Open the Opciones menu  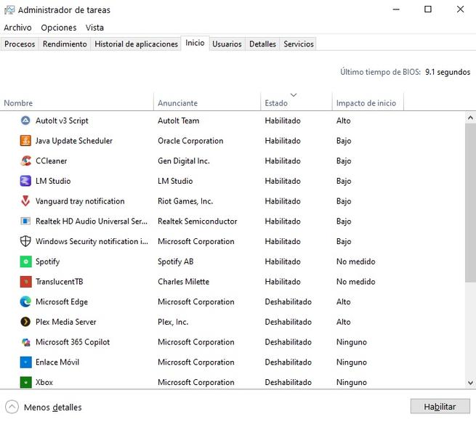59,28
